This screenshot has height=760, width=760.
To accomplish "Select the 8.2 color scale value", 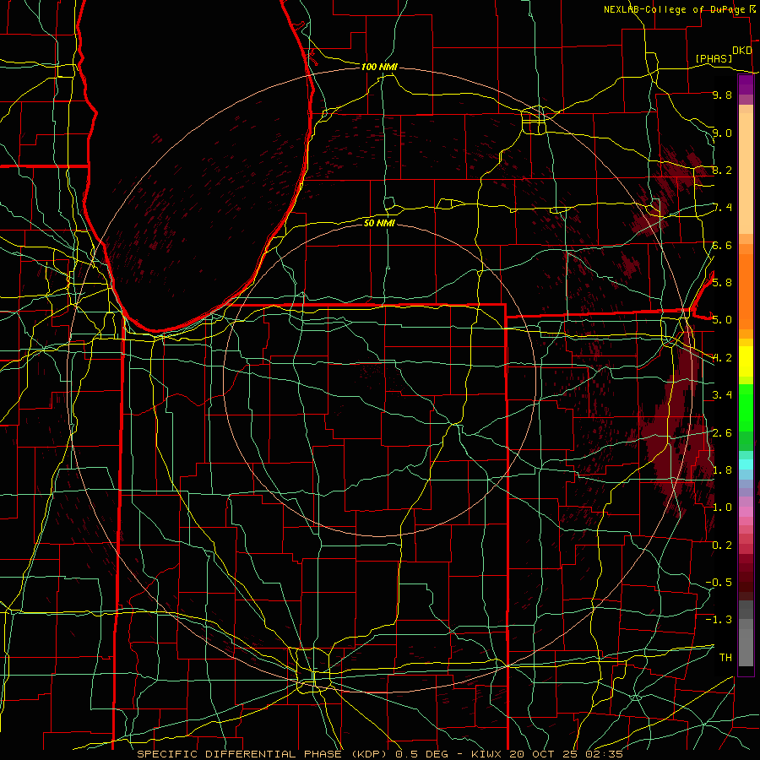I will (x=722, y=170).
